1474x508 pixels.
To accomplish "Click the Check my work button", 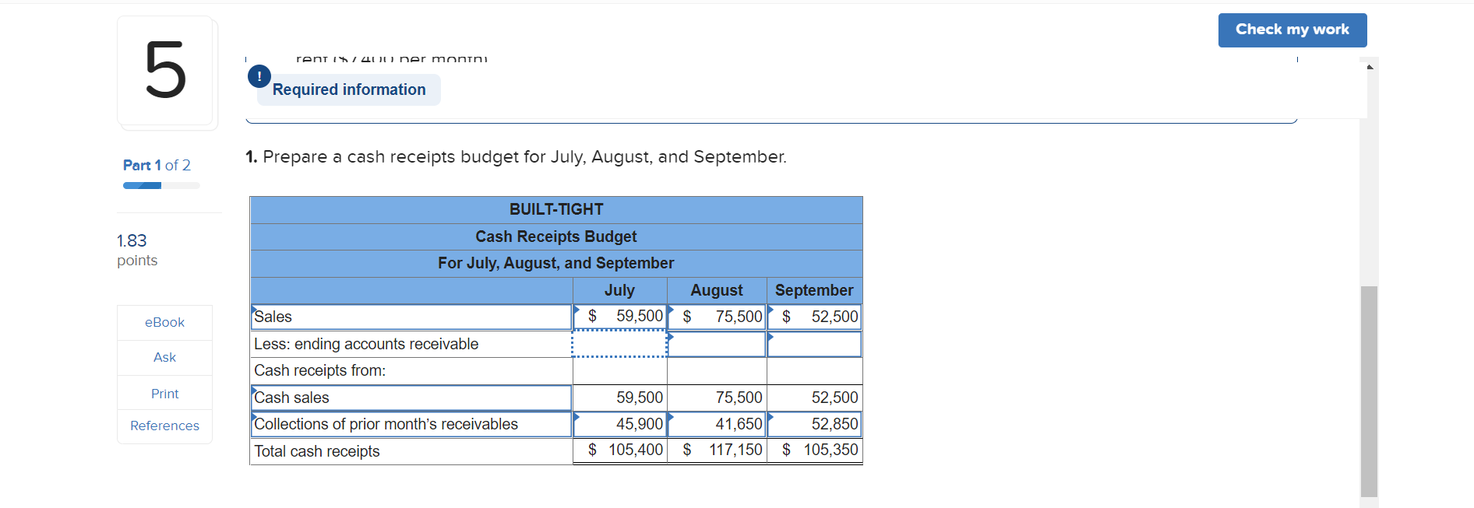I will point(1292,30).
